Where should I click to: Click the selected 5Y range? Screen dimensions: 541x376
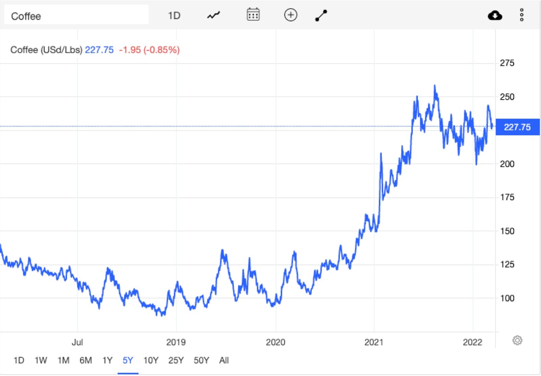click(x=129, y=360)
